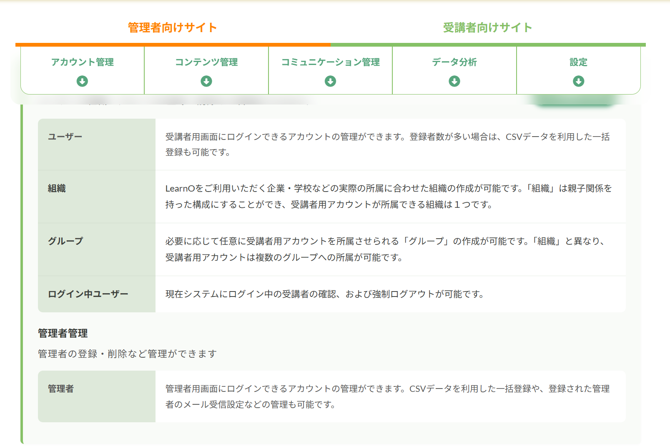This screenshot has height=446, width=670.
Task: Open the コンテンツ管理 menu label
Action: [206, 62]
